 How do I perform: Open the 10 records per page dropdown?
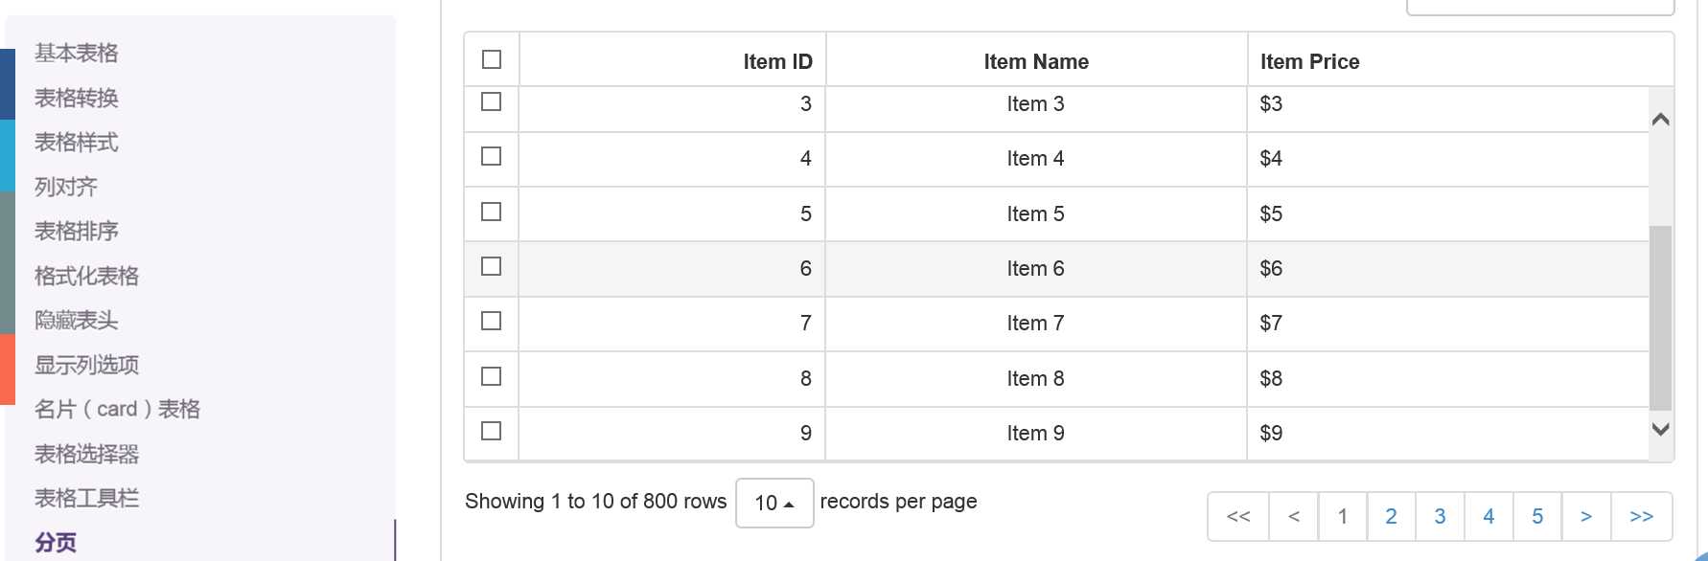point(774,503)
